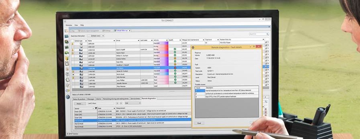The image size is (360, 139).
Task: Open the Name column filter arrow
Action: pyautogui.click(x=114, y=40)
